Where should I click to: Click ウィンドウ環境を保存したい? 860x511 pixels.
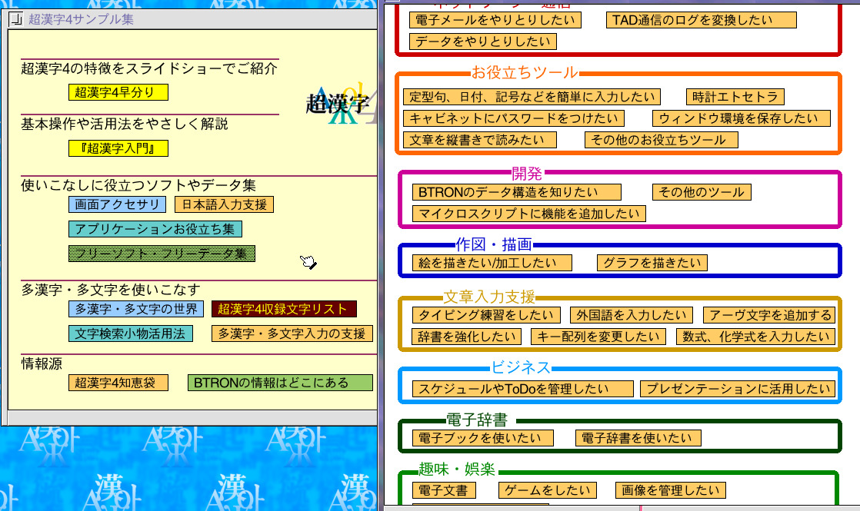click(x=742, y=118)
